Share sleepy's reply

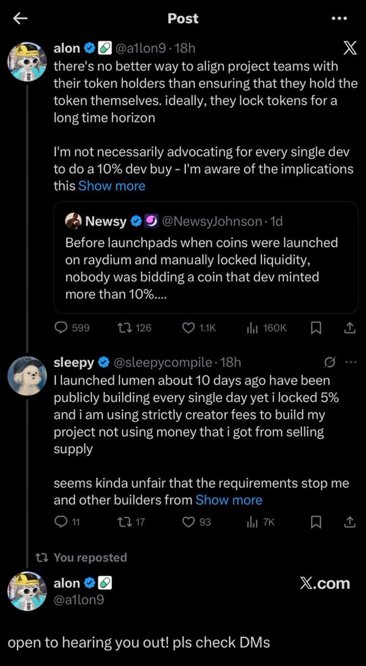coord(350,522)
